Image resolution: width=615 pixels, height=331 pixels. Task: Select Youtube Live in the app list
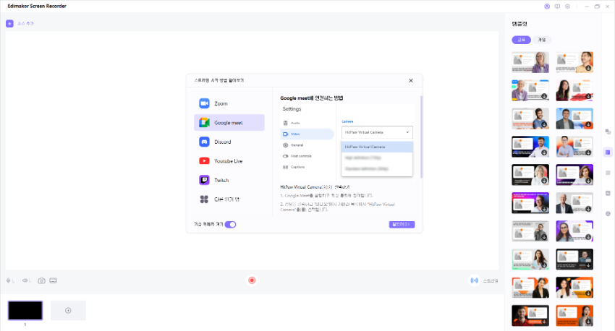click(229, 161)
